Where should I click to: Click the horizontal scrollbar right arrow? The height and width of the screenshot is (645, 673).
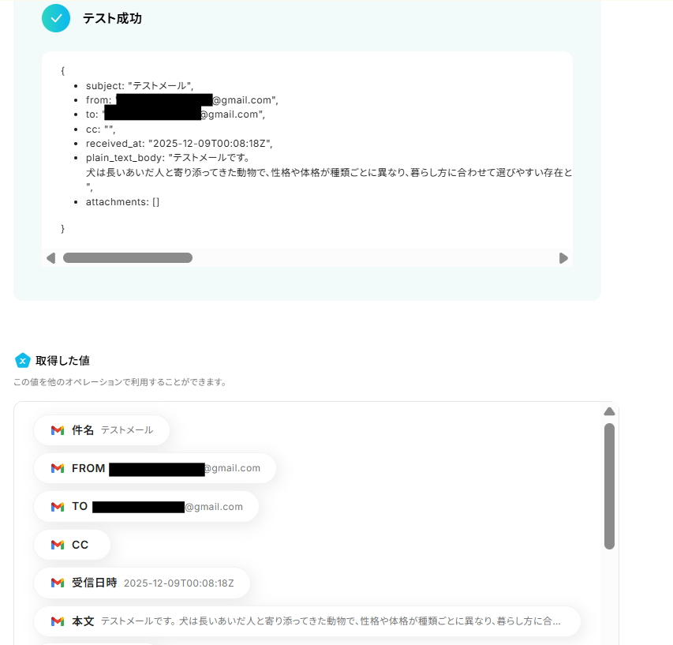click(563, 258)
